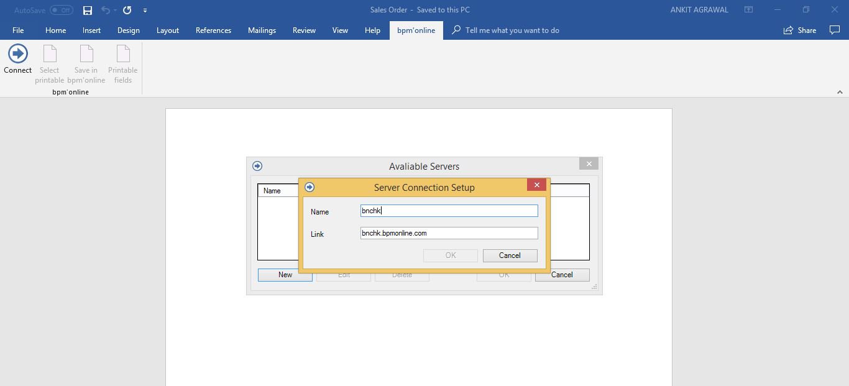Select the Connect icon in the ribbon
The image size is (849, 386).
(17, 60)
